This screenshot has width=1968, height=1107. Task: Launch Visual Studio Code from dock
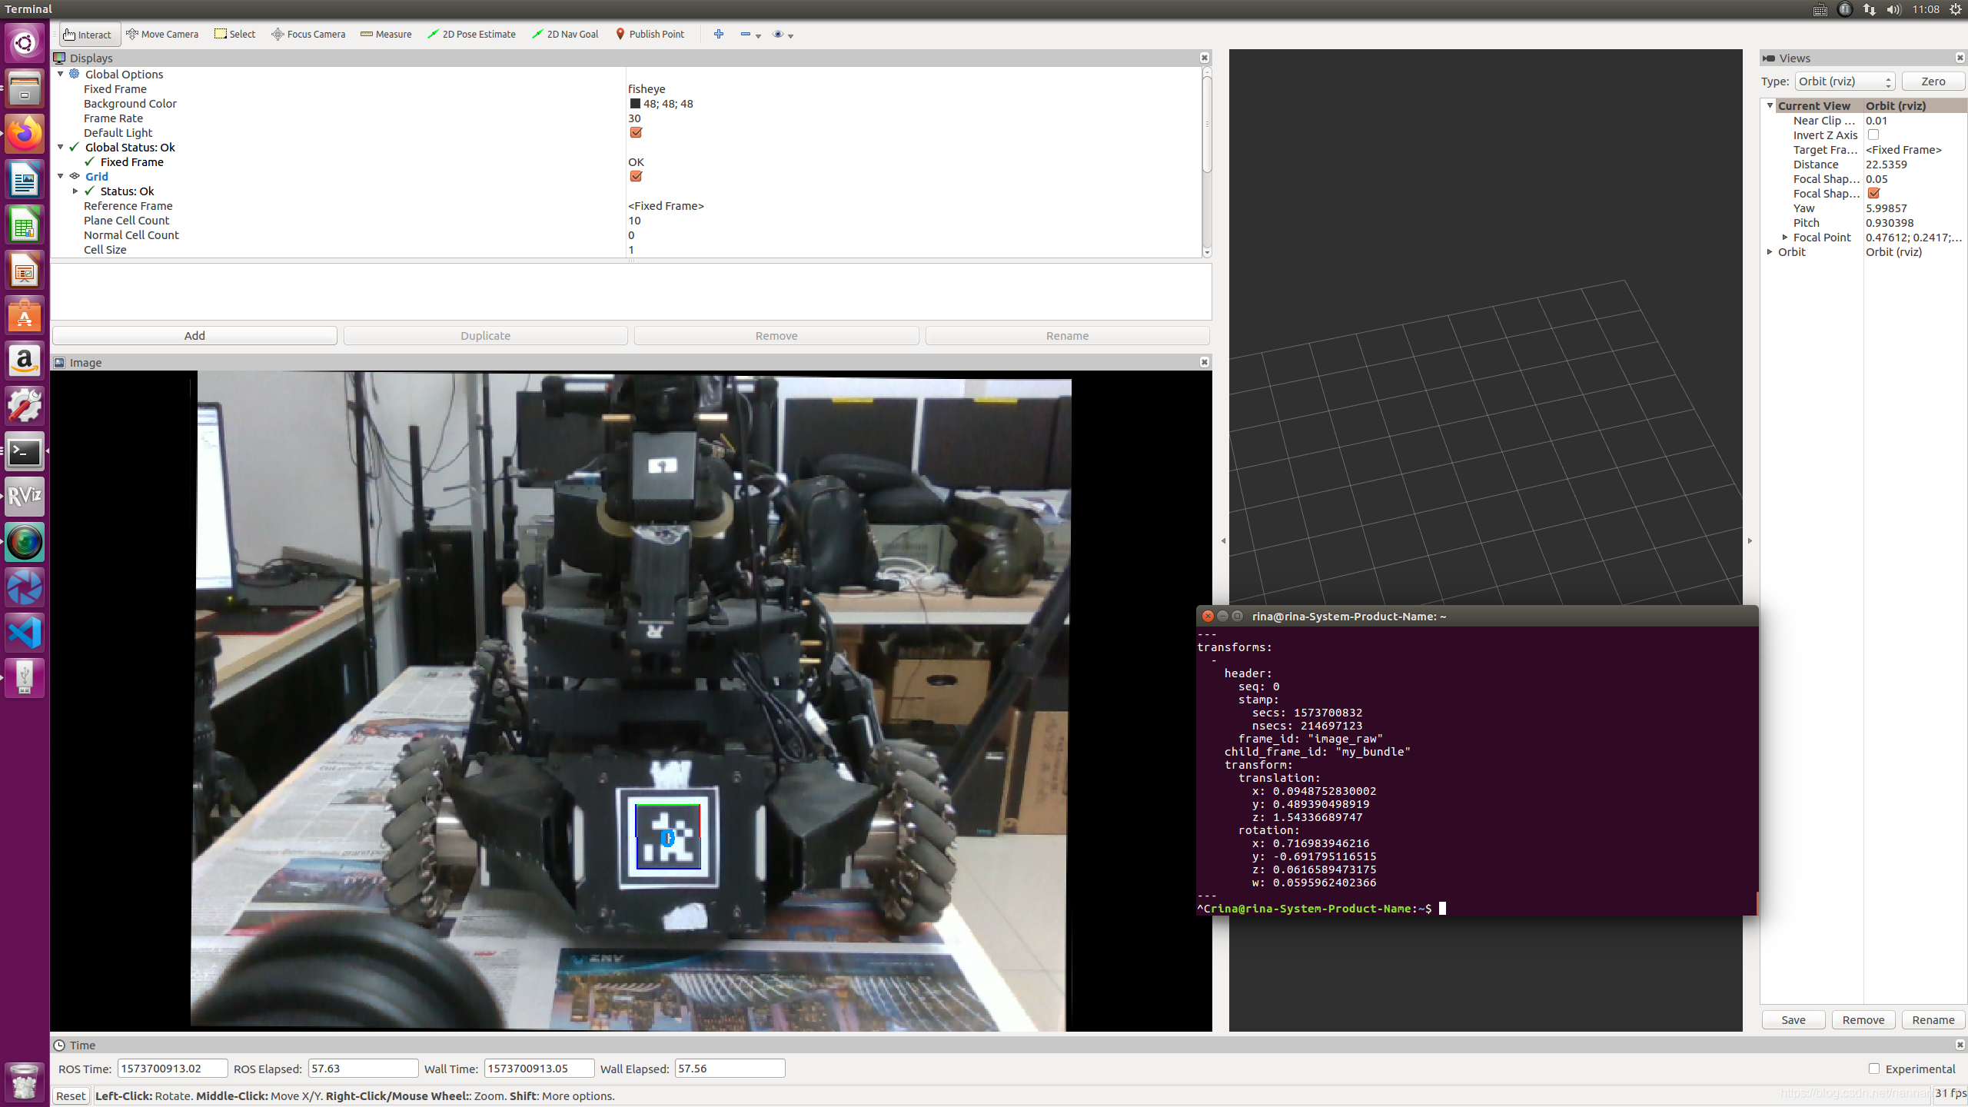(x=25, y=633)
